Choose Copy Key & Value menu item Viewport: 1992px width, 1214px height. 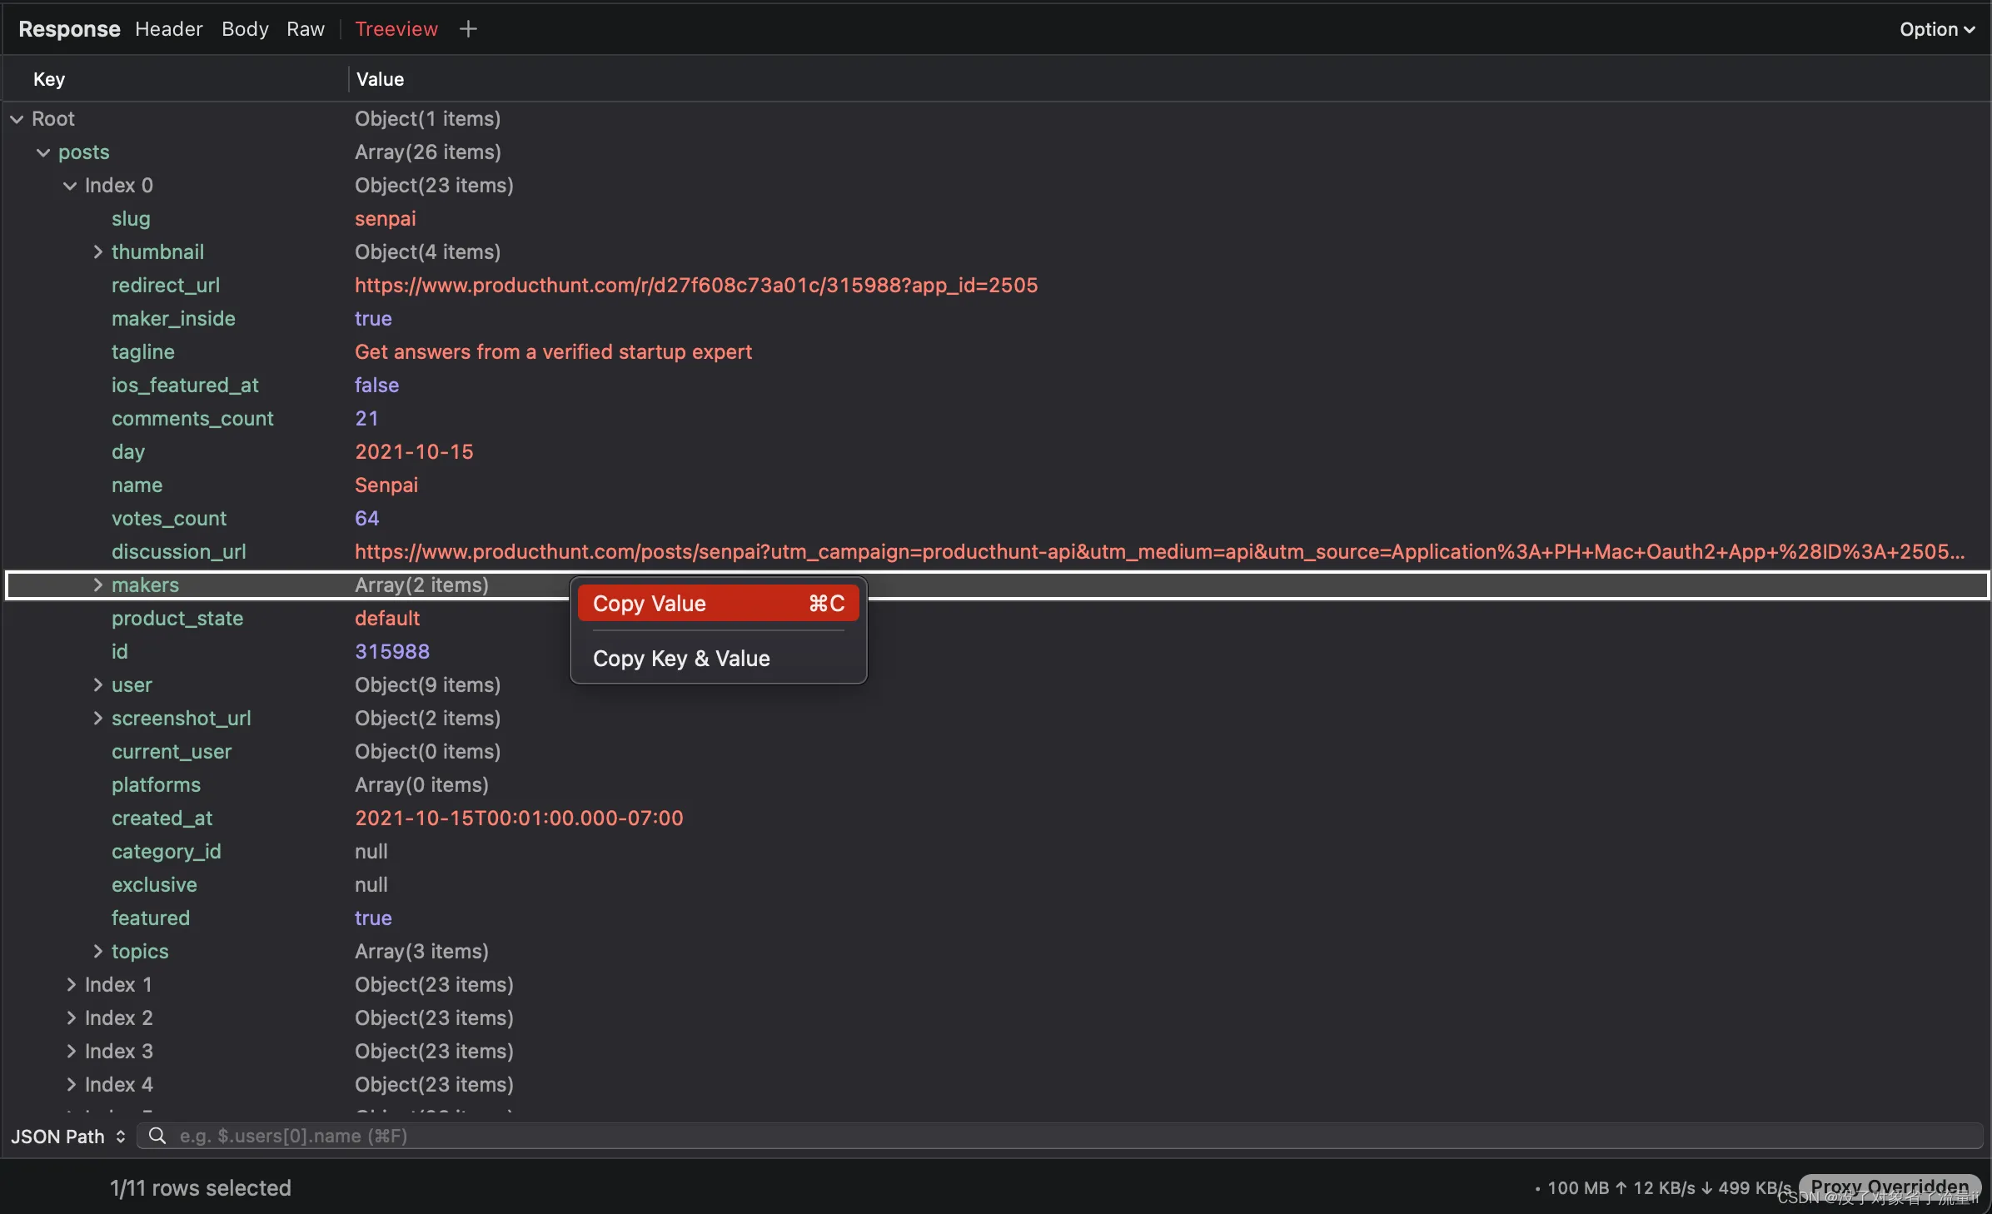(681, 659)
